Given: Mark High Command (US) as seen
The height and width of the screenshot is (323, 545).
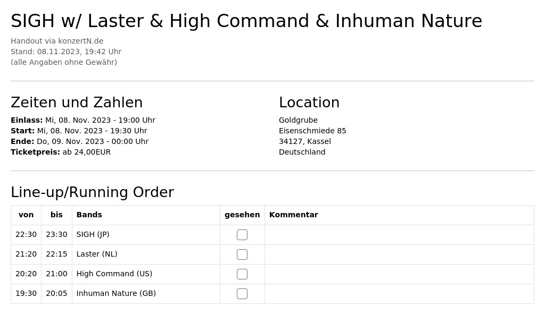Looking at the screenshot, I should point(242,274).
